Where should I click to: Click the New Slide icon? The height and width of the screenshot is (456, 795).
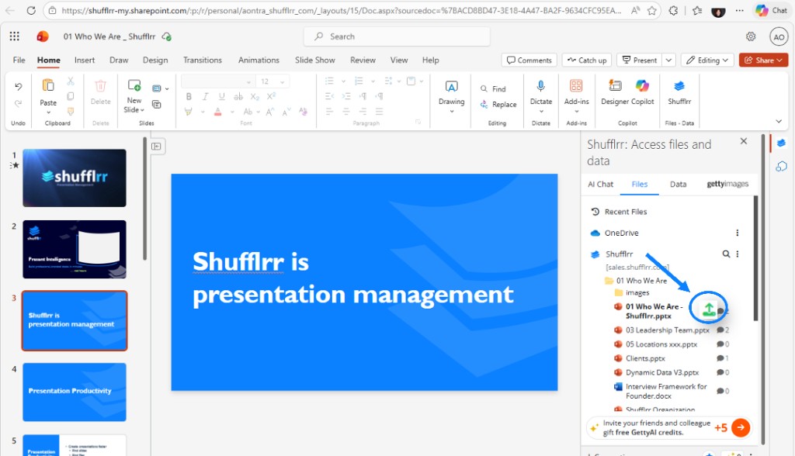tap(134, 86)
